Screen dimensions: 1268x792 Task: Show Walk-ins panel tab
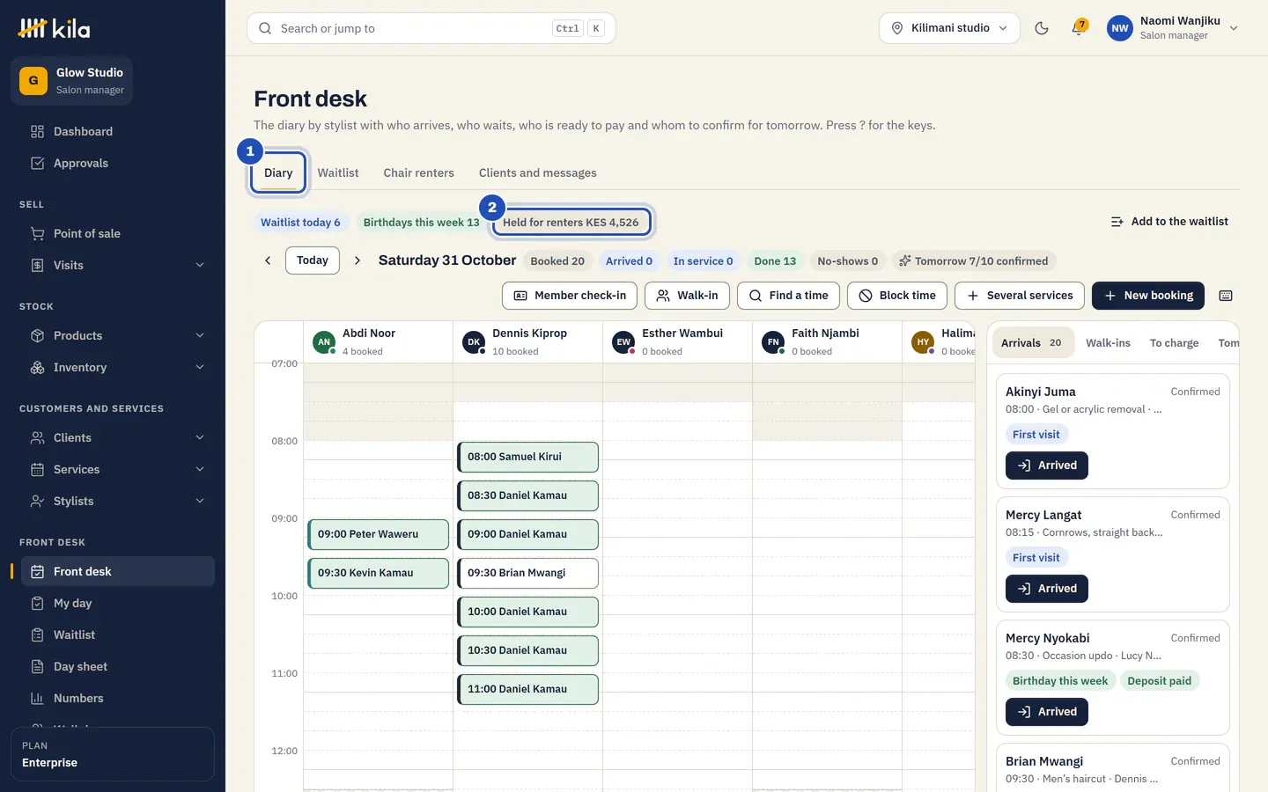1108,343
